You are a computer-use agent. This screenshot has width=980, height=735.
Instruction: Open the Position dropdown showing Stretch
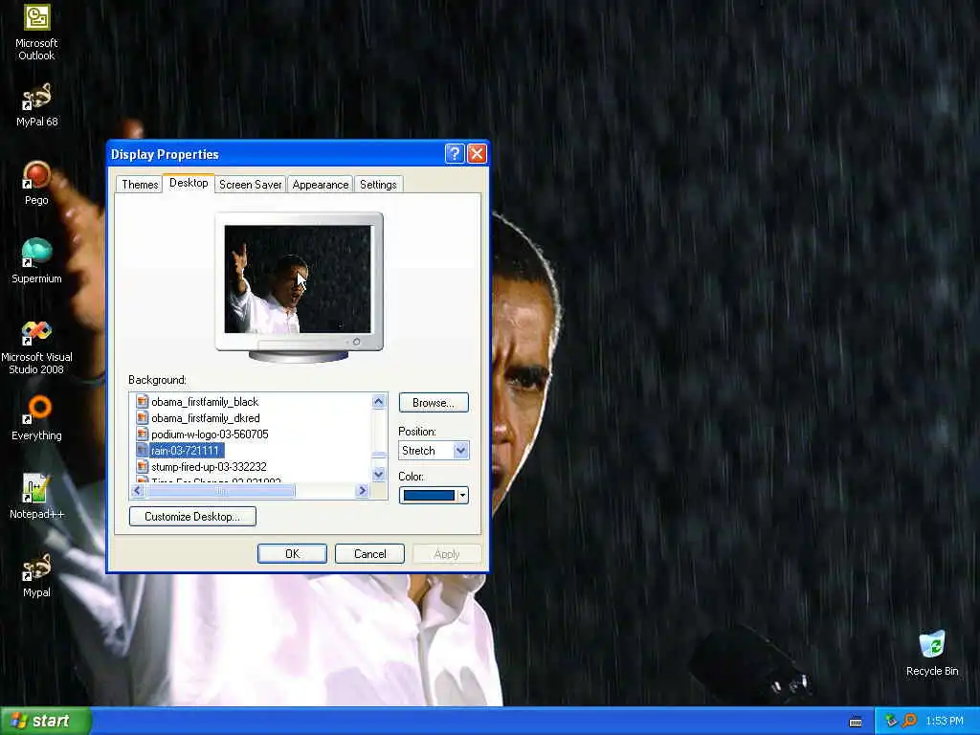point(434,450)
